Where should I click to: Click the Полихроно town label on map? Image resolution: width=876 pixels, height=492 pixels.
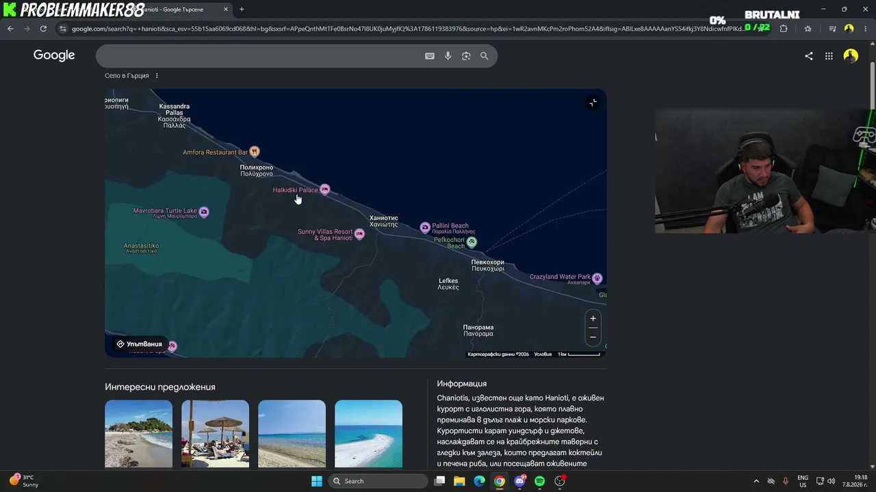[x=257, y=171]
